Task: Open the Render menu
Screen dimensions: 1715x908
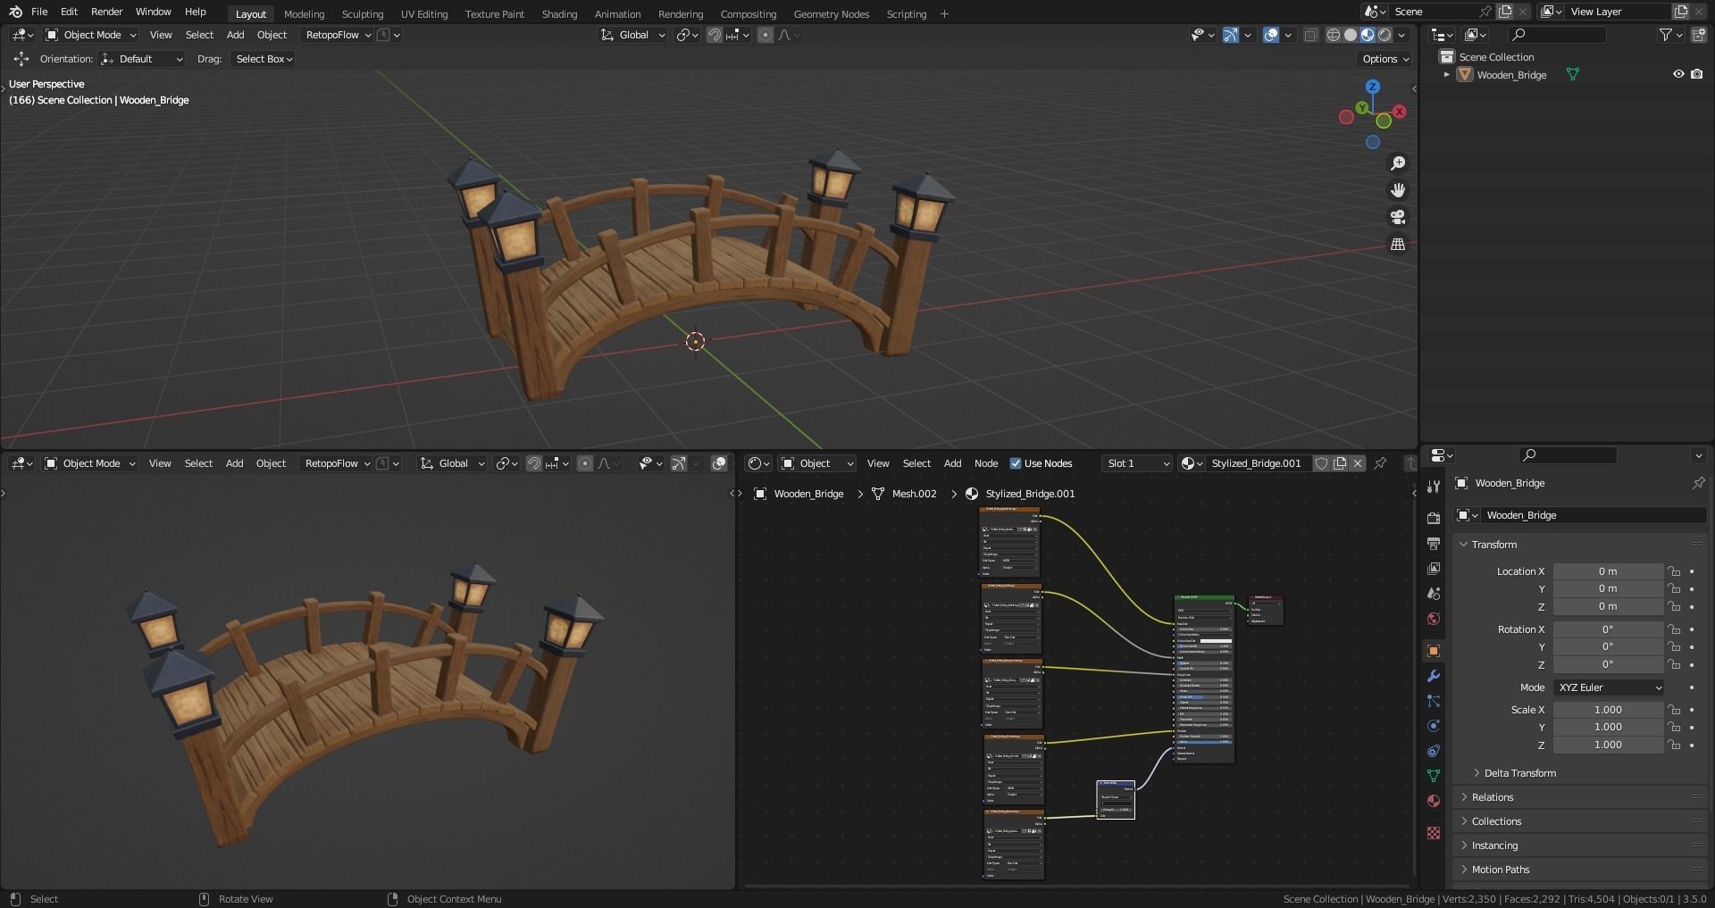Action: [106, 12]
